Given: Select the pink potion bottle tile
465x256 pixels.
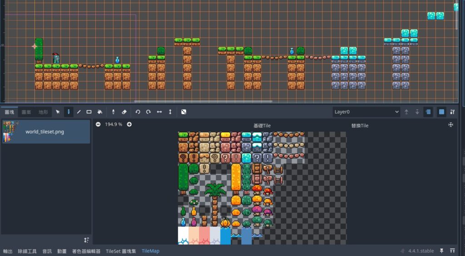Looking at the screenshot, I should 193,222.
